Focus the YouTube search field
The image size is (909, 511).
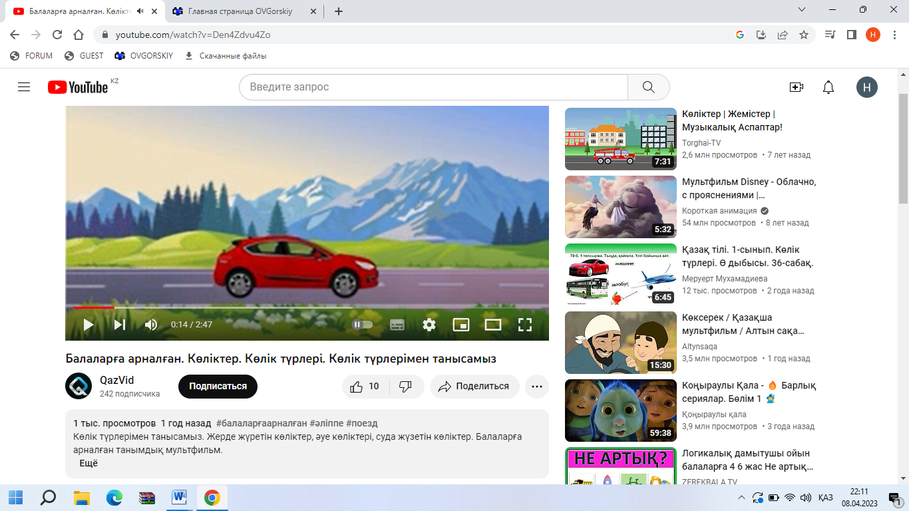(433, 87)
